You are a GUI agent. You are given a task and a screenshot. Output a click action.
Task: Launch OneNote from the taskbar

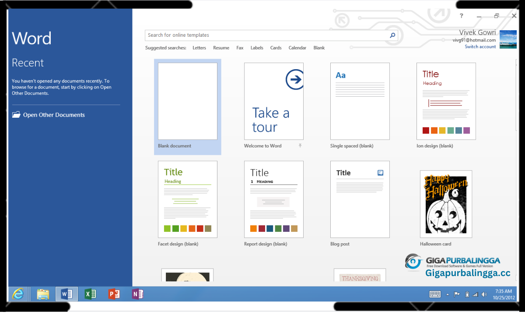point(138,294)
